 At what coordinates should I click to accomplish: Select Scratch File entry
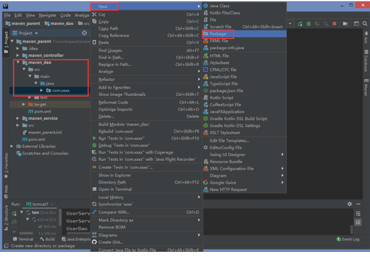[245, 27]
